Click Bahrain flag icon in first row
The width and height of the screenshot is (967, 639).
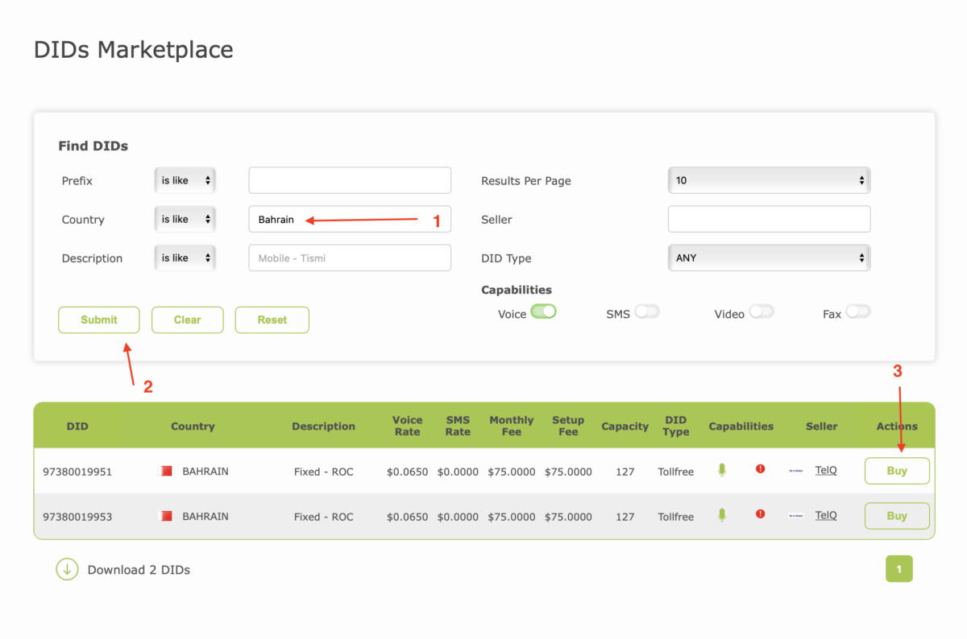click(x=165, y=471)
